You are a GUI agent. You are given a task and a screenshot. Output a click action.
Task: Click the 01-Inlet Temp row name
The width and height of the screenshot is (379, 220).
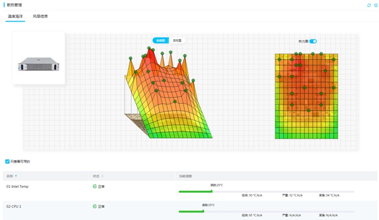pos(17,187)
